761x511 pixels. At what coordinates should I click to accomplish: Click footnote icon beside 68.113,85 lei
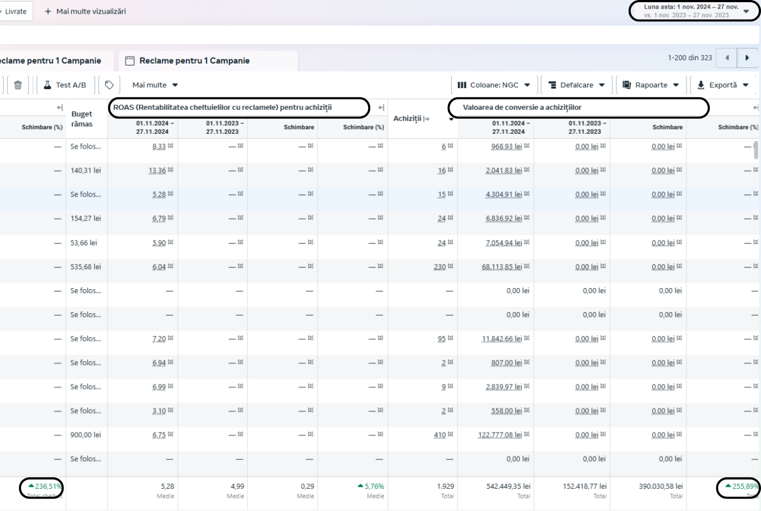[527, 266]
